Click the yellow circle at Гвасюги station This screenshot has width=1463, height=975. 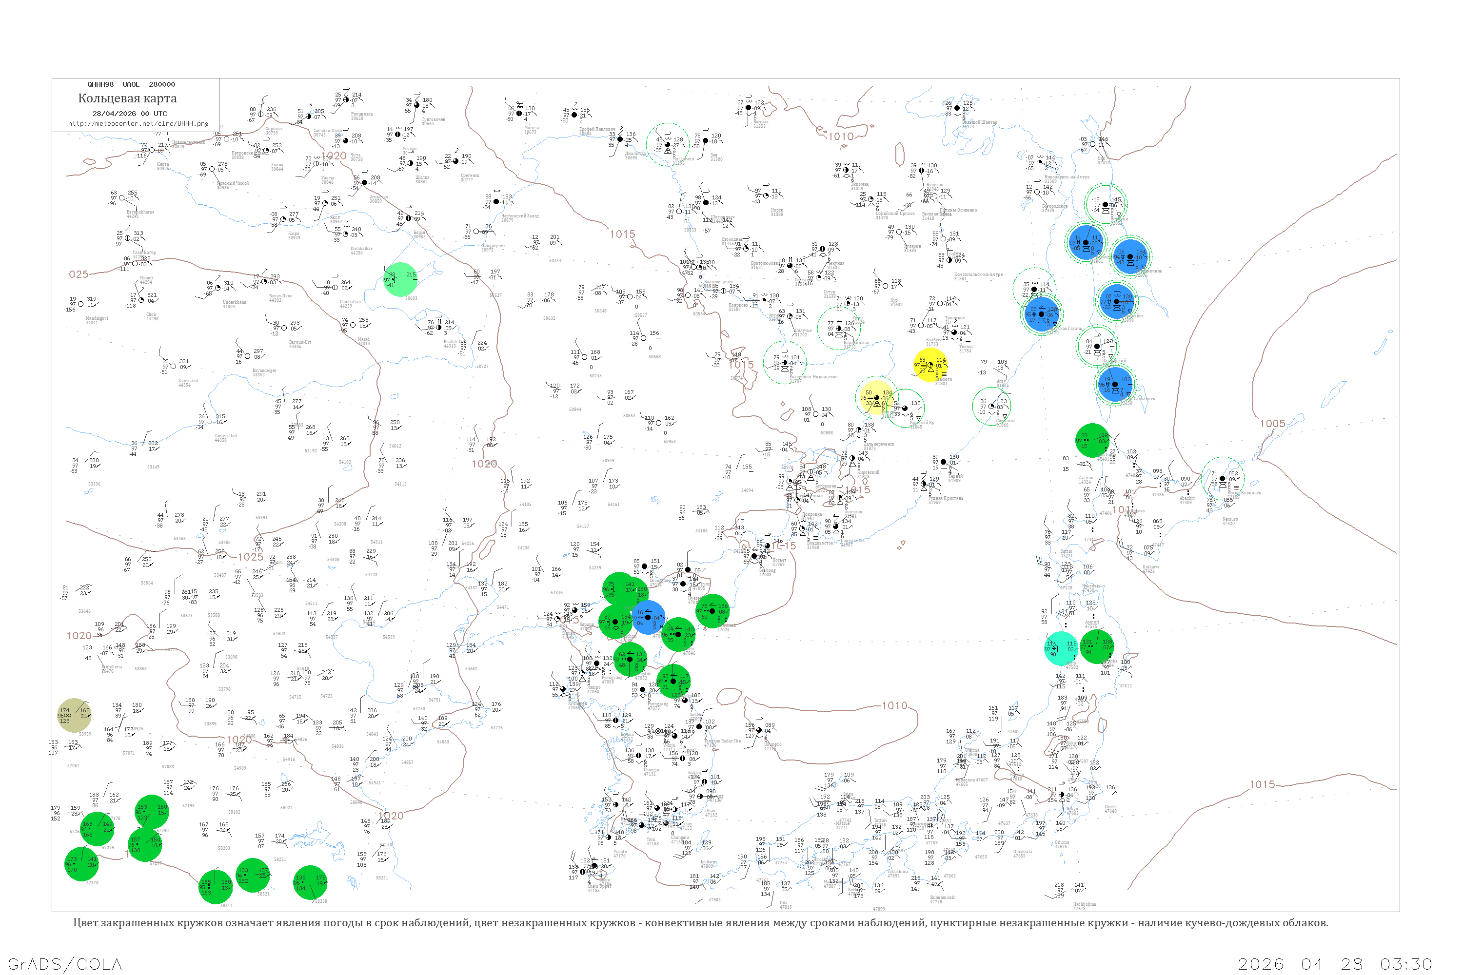point(930,365)
